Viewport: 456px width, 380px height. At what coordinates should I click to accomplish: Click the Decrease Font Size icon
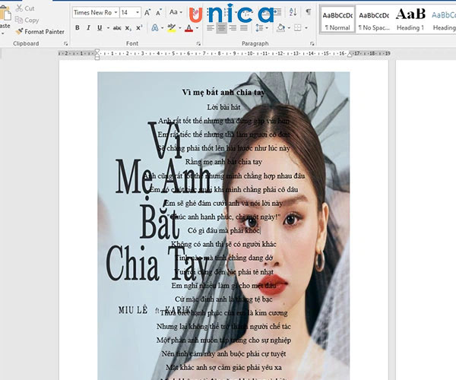point(159,12)
